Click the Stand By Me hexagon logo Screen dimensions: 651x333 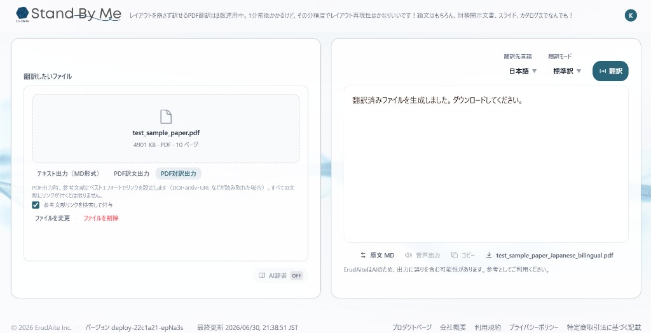click(22, 14)
